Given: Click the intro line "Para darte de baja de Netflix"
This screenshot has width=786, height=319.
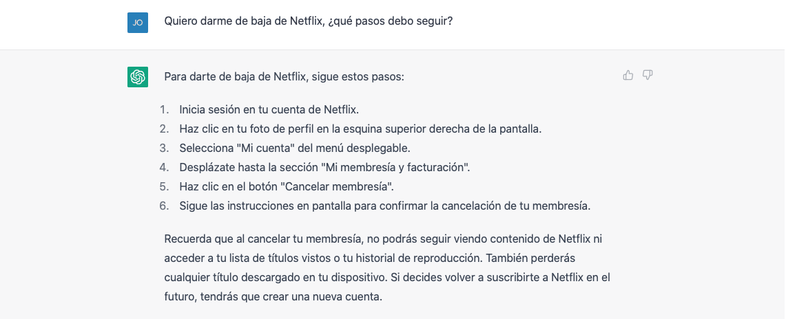Looking at the screenshot, I should click(x=284, y=76).
